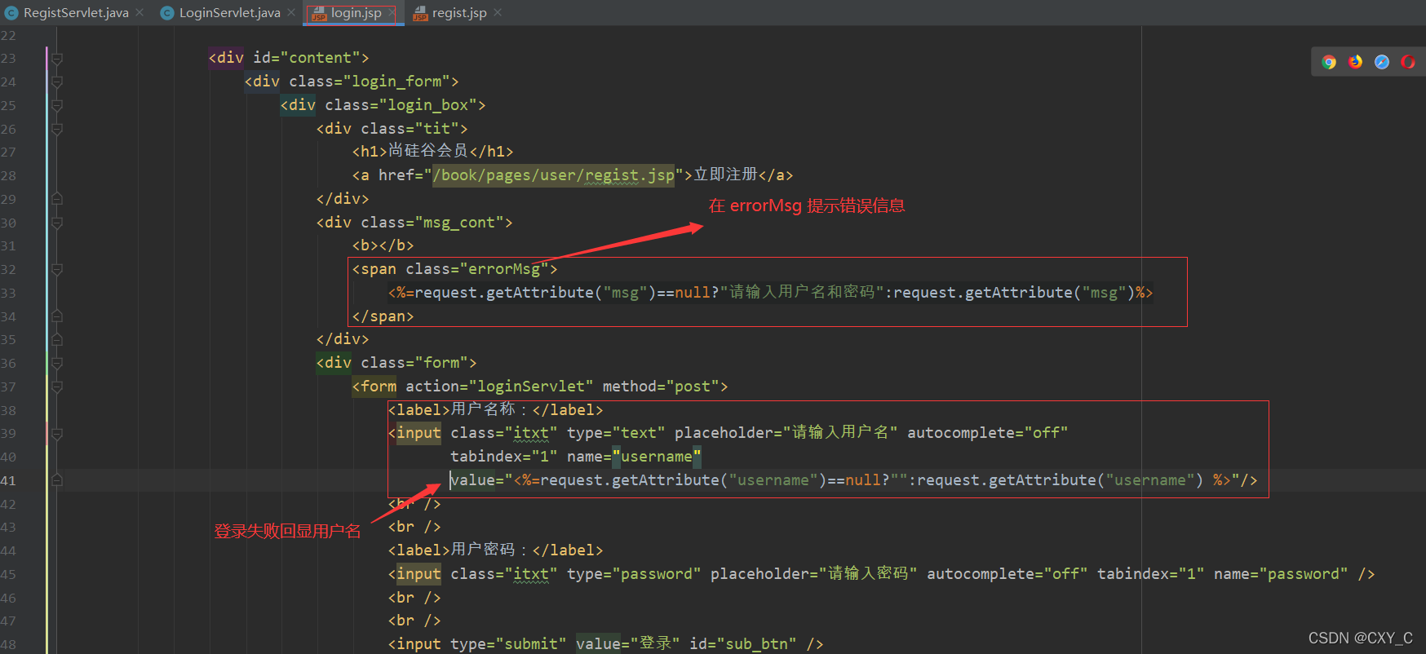Open page preview in Firefox browser
Viewport: 1426px width, 654px height.
tap(1355, 62)
